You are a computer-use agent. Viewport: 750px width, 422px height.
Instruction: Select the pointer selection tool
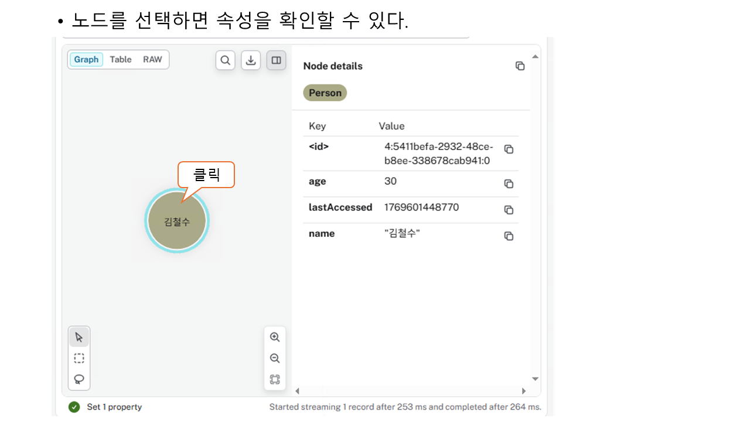[79, 338]
